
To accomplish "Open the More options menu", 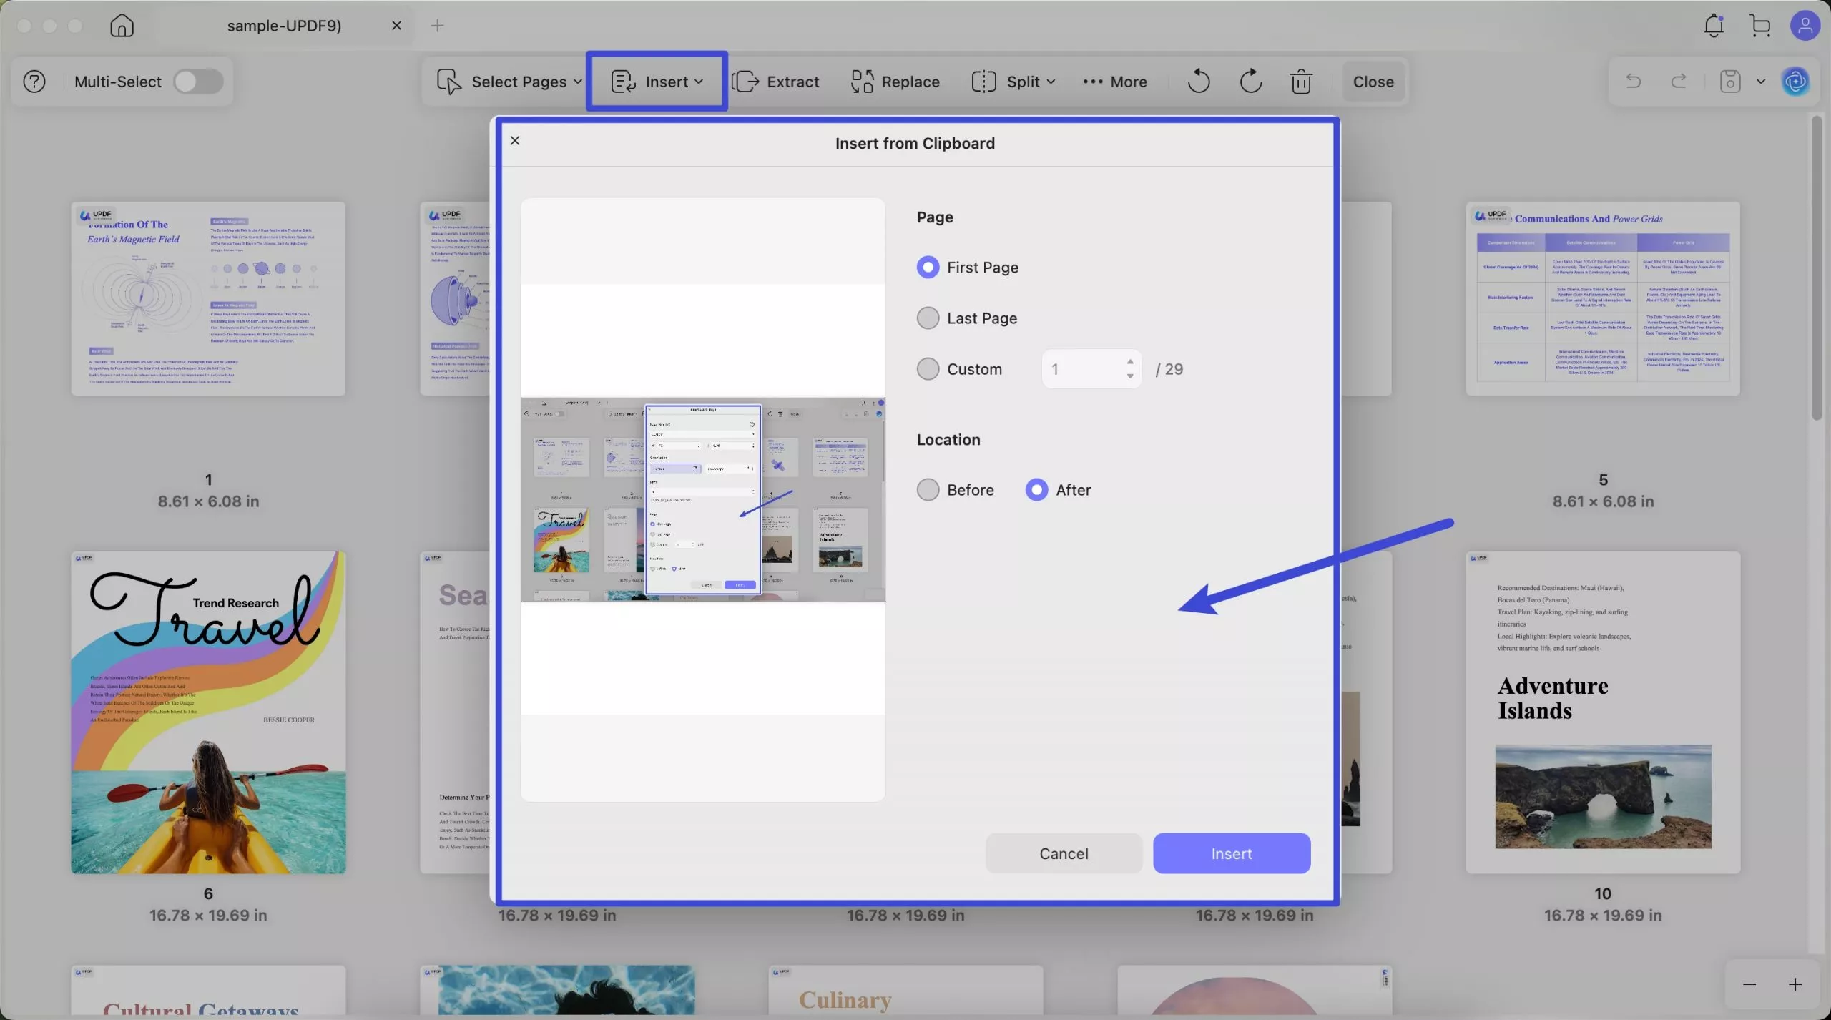I will point(1115,82).
